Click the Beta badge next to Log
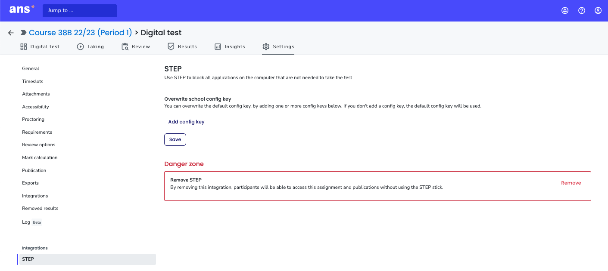 click(37, 222)
